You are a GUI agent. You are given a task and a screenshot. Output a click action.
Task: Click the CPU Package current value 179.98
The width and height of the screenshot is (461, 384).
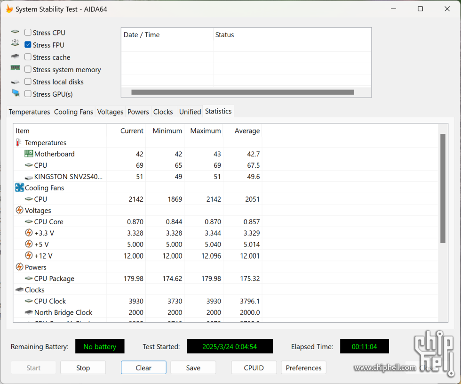[x=134, y=278]
